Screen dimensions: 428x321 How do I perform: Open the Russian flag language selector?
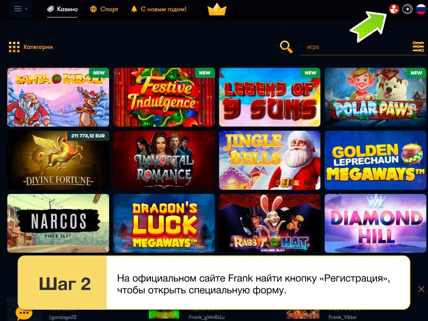pos(421,9)
